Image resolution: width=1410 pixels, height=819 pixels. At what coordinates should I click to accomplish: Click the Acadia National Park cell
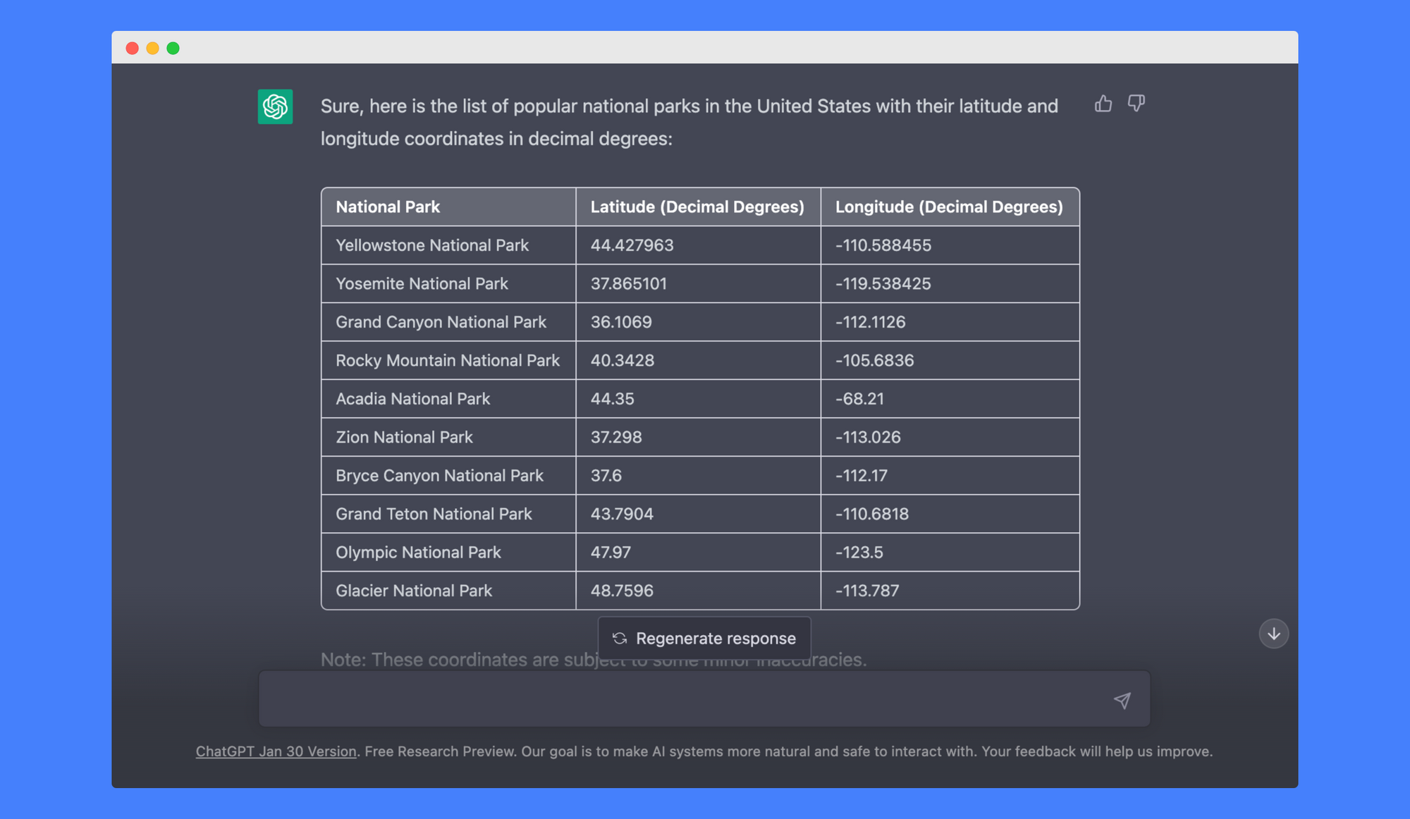pyautogui.click(x=412, y=399)
